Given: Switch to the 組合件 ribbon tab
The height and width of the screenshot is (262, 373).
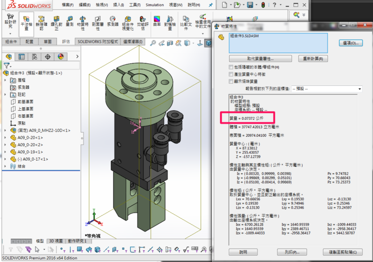Looking at the screenshot, I should [10, 42].
